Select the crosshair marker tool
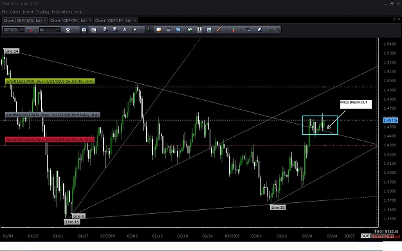This screenshot has width=402, height=251. click(x=134, y=30)
